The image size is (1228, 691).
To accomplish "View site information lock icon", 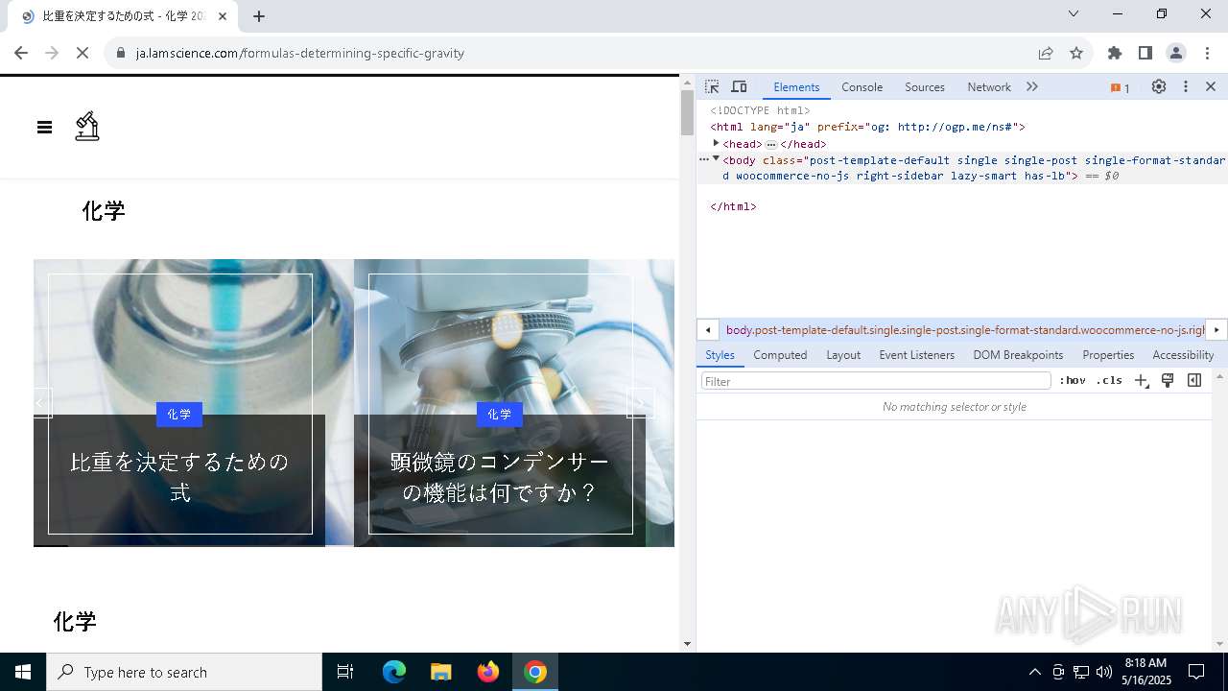I will pyautogui.click(x=121, y=53).
